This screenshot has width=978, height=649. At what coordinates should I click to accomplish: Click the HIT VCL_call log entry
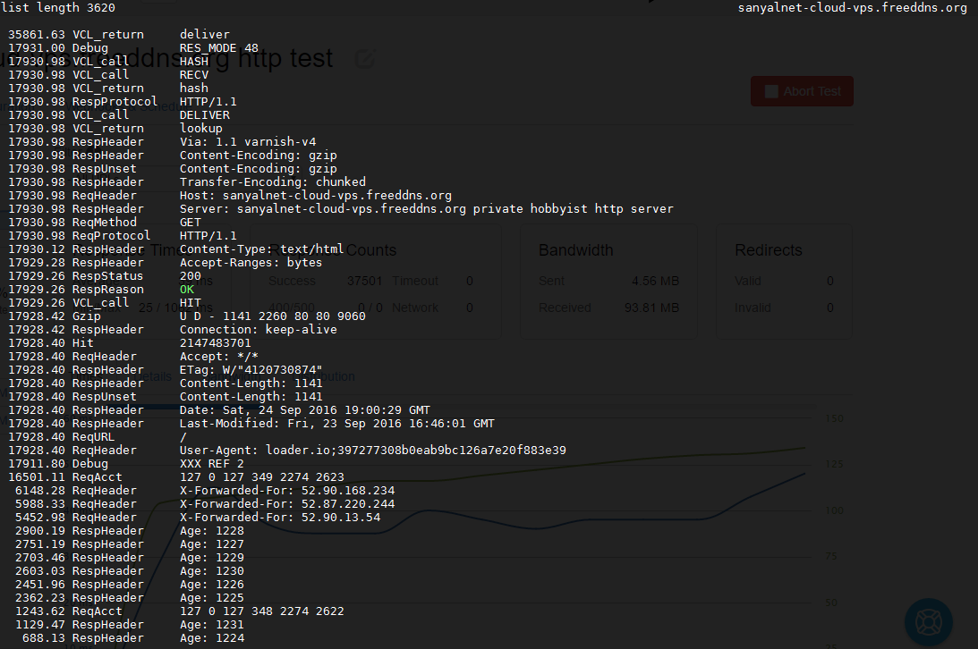coord(191,302)
